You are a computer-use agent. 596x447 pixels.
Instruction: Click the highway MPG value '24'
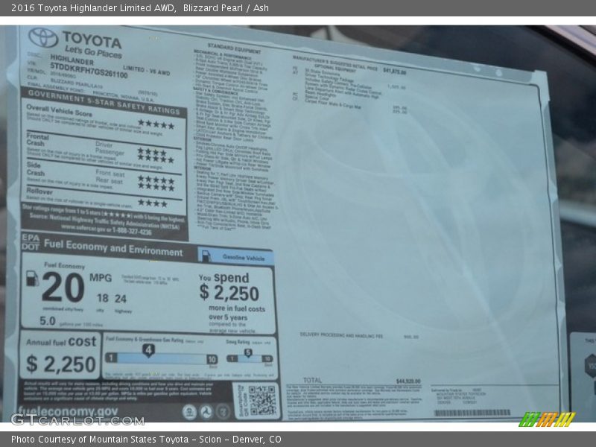tap(121, 299)
